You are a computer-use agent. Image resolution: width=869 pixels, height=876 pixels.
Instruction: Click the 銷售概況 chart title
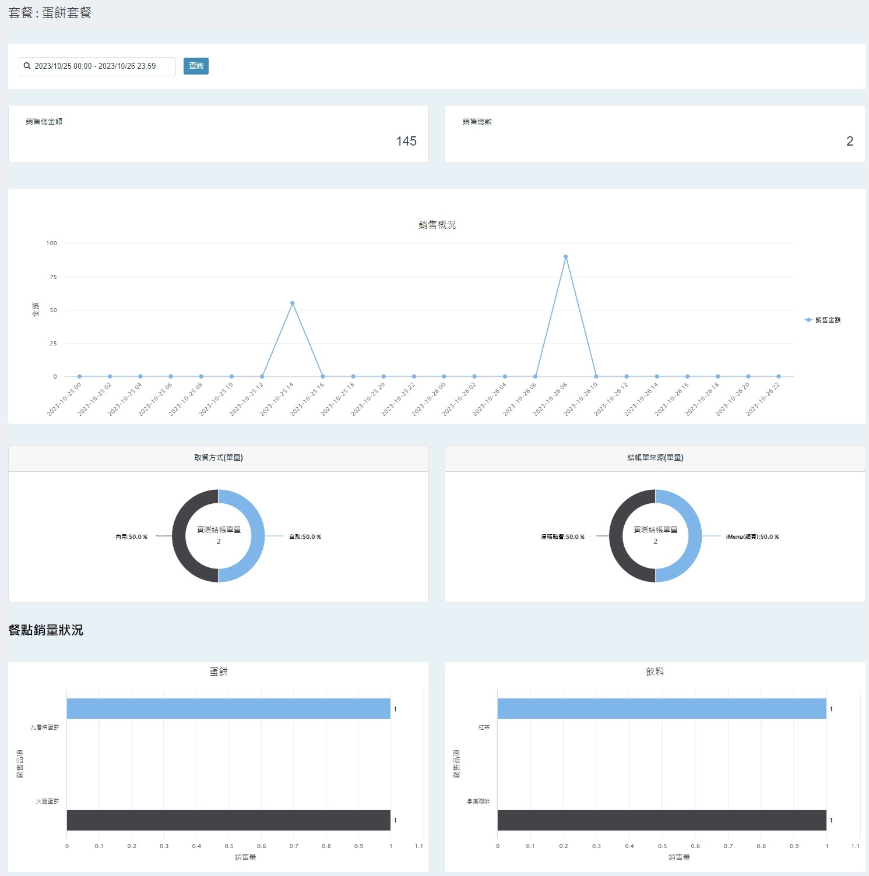tap(437, 225)
